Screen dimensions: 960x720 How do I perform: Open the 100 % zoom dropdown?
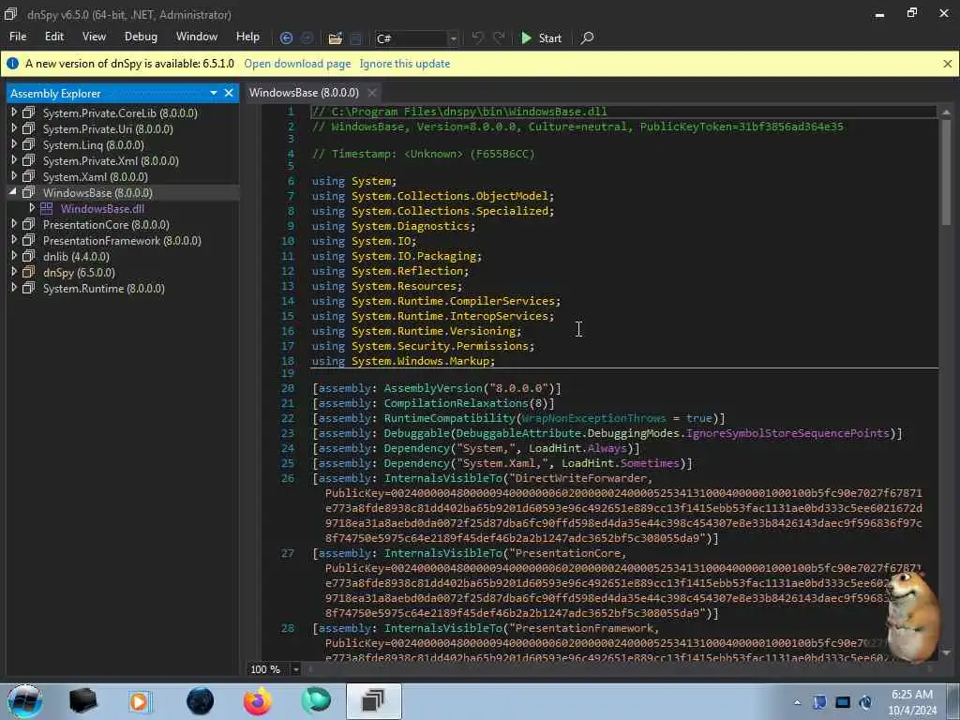point(295,669)
